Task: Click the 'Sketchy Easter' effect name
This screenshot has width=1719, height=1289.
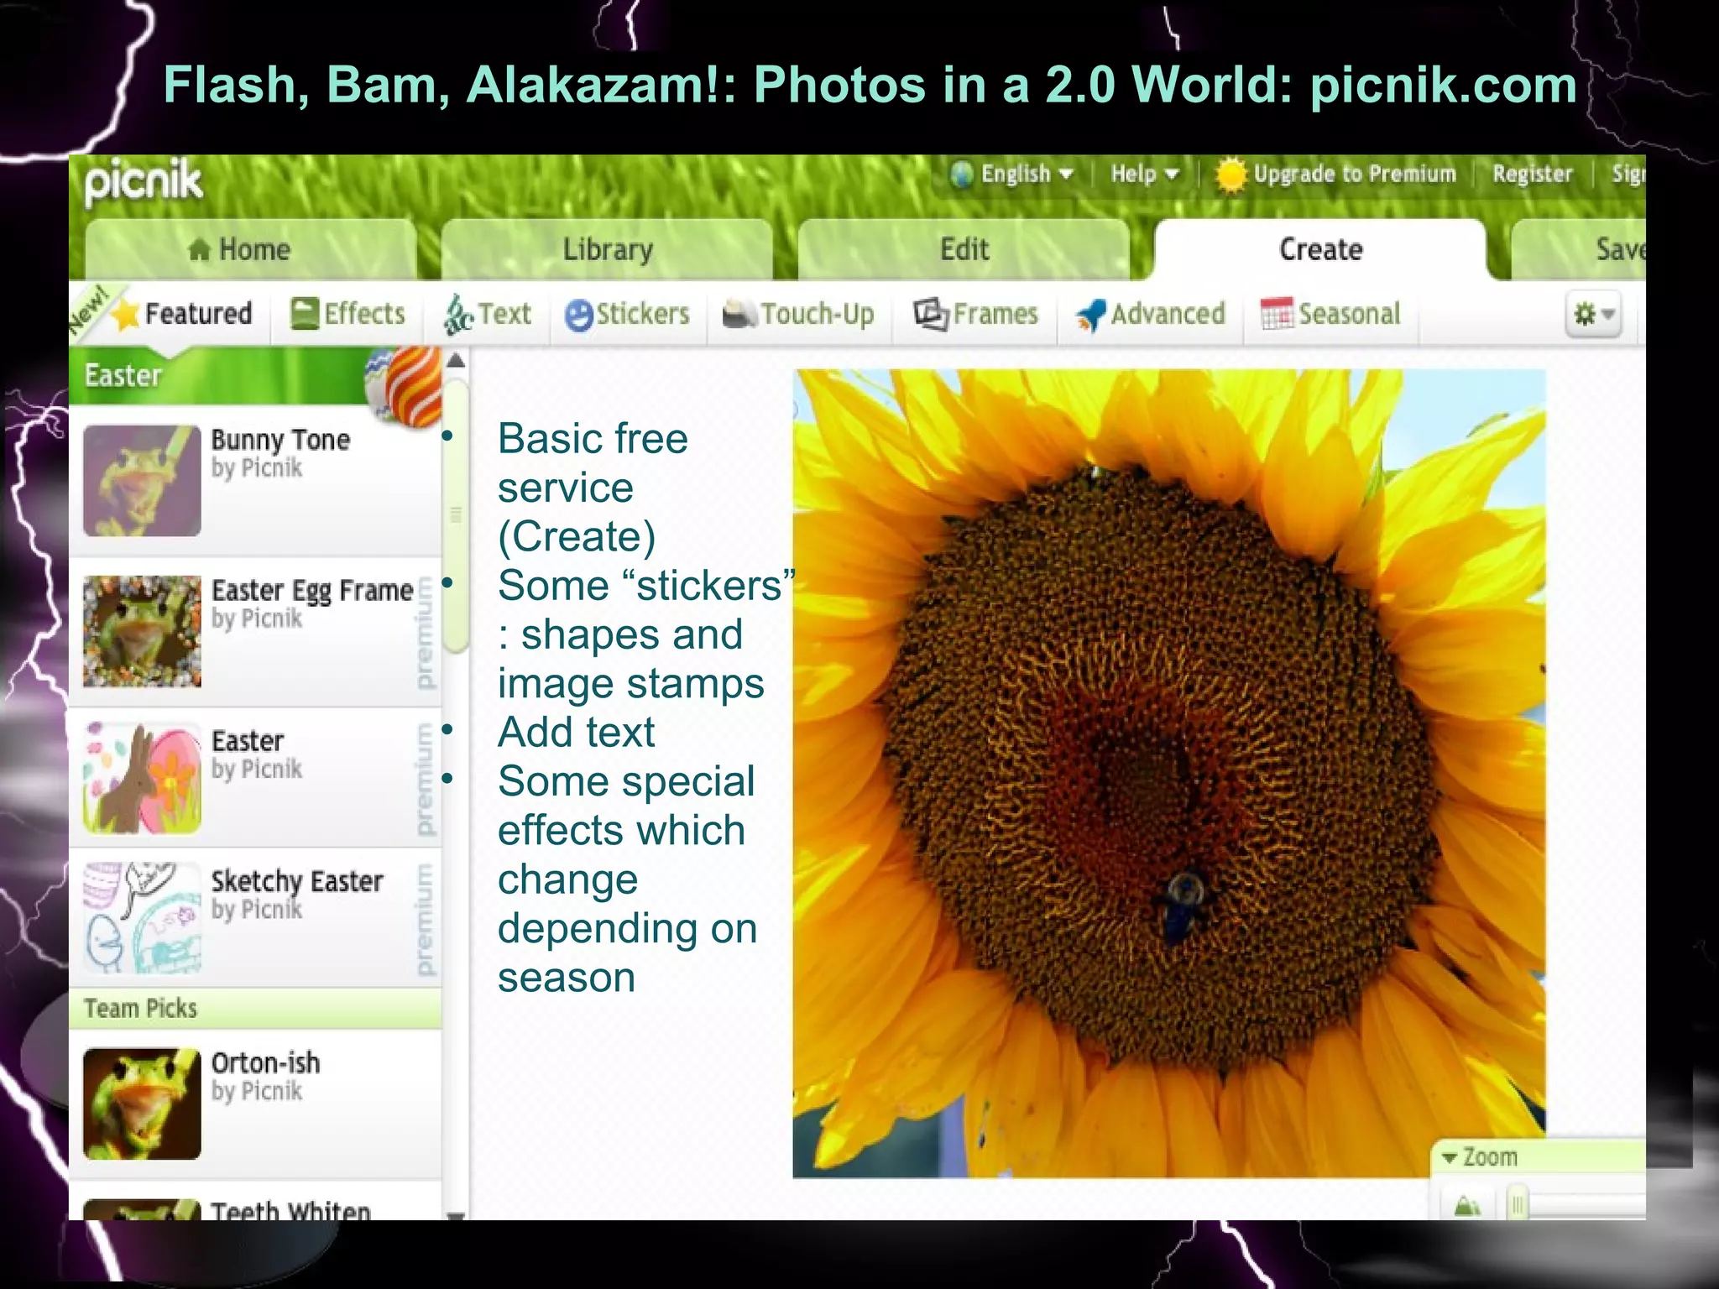Action: [297, 881]
